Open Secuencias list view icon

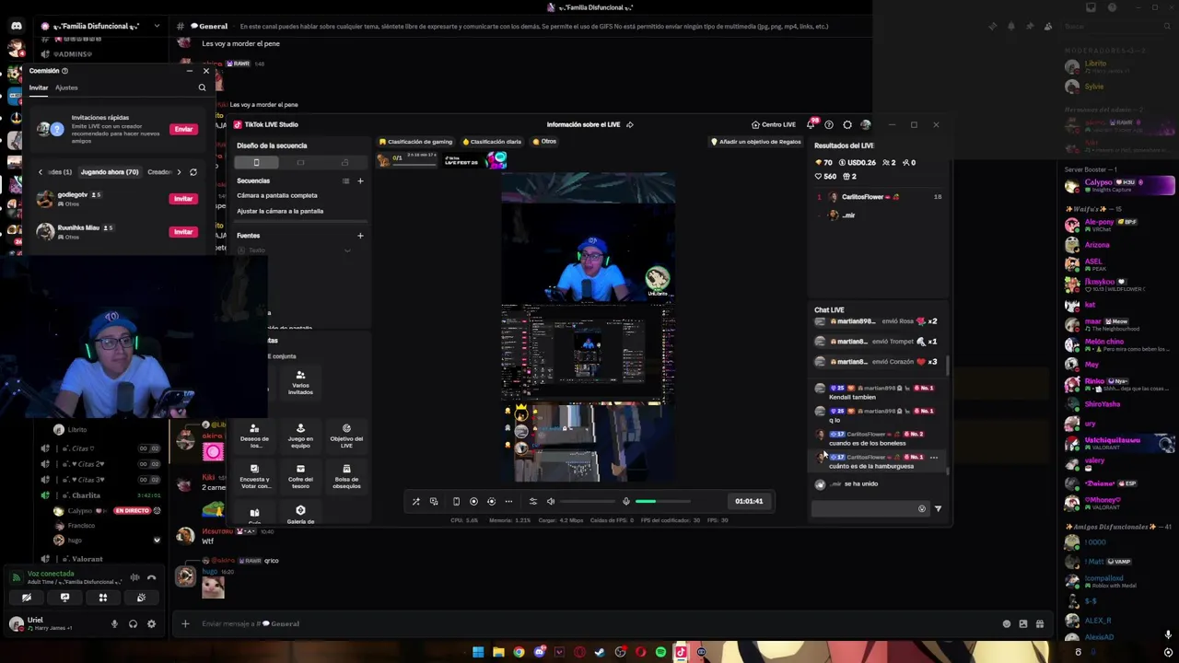[345, 180]
